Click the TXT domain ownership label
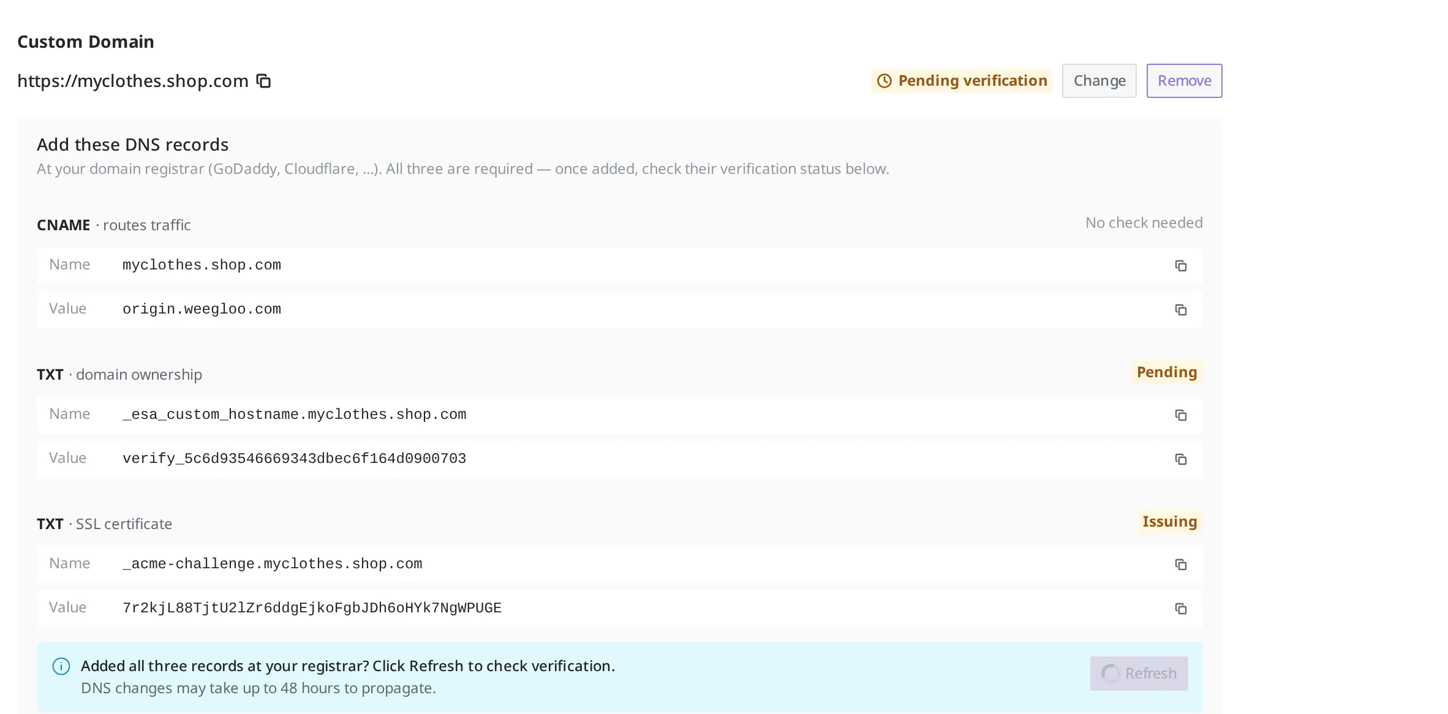The image size is (1448, 714). coord(119,375)
